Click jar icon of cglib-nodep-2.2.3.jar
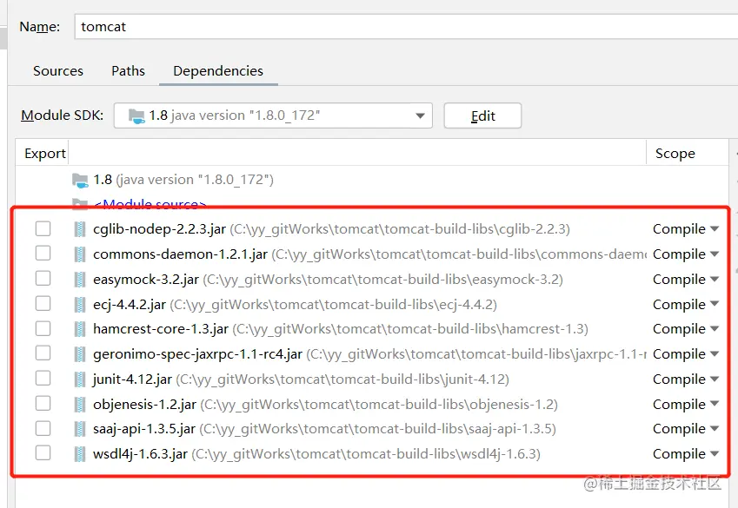Screen dimensions: 738x508 (80, 229)
